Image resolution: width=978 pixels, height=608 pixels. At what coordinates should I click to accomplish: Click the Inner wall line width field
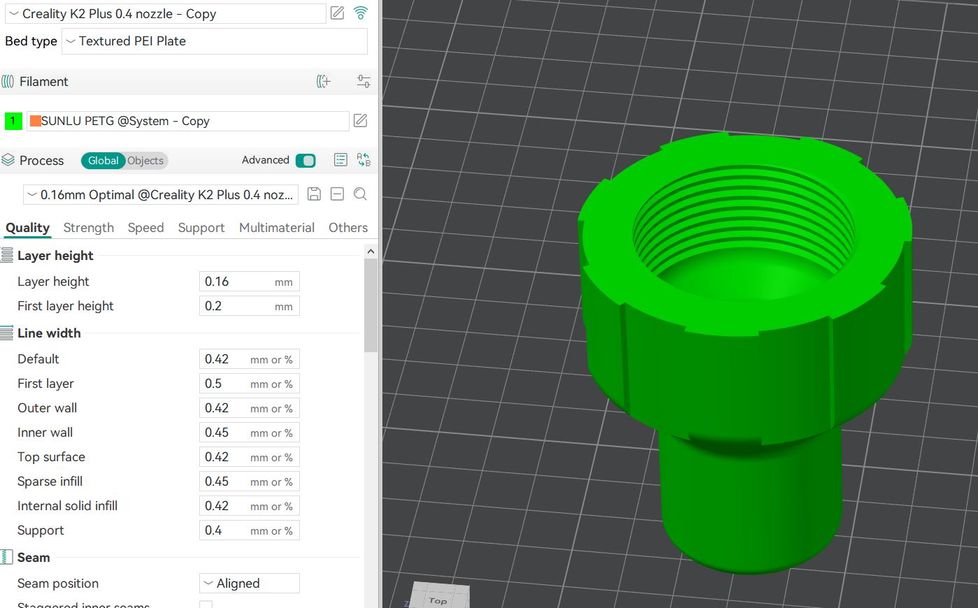(250, 433)
